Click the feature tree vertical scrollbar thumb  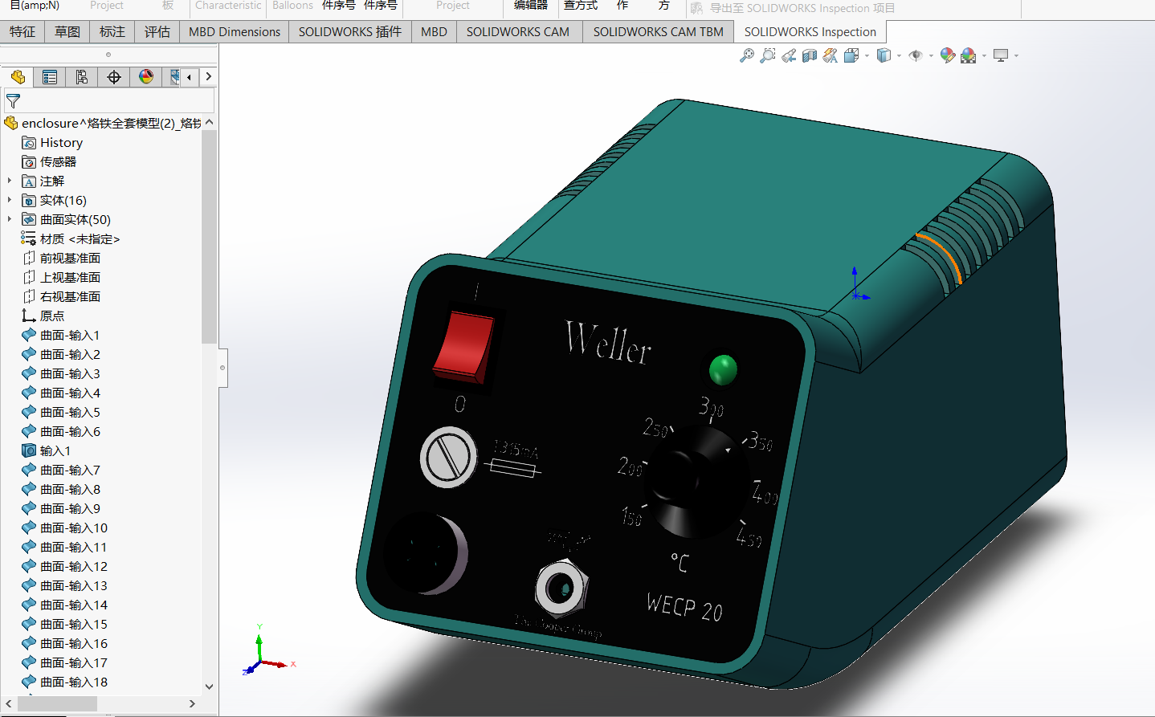click(209, 237)
